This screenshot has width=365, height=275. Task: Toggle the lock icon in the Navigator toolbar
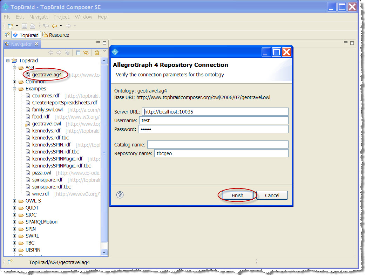97,52
